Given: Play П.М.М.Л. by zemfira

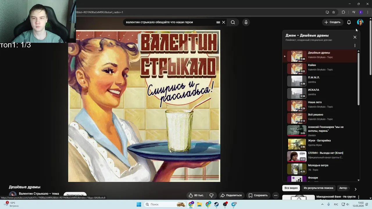Looking at the screenshot, I should point(320,81).
